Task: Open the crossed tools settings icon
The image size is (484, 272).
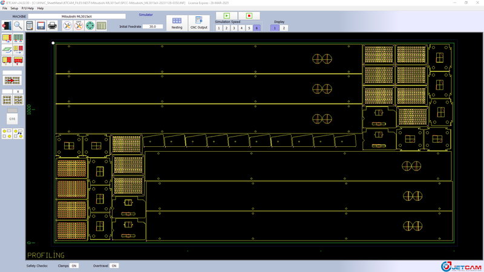Action: [x=67, y=26]
